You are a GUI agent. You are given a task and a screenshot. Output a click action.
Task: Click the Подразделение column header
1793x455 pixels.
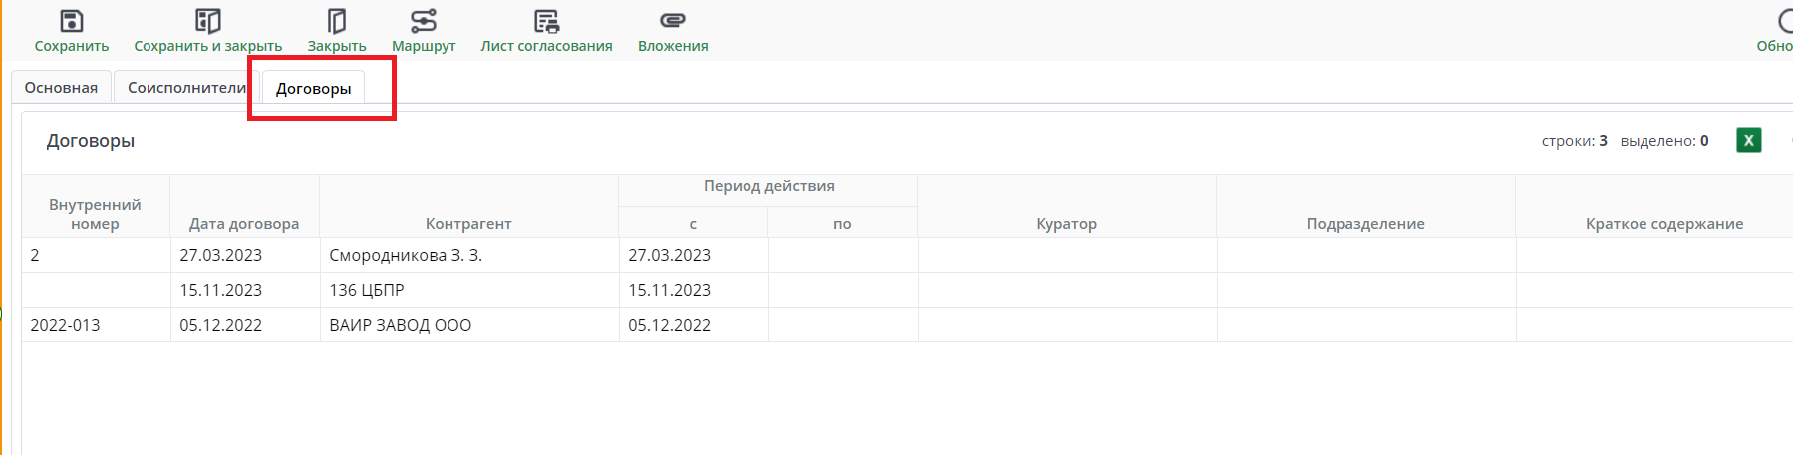1365,224
